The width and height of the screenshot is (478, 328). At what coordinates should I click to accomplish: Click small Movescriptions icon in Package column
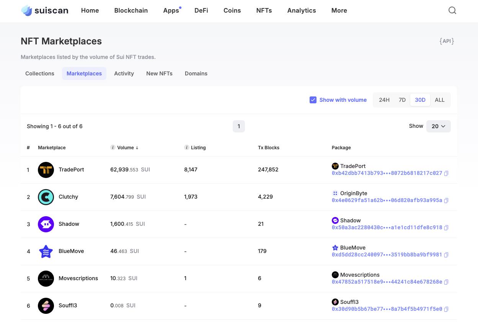coord(335,275)
